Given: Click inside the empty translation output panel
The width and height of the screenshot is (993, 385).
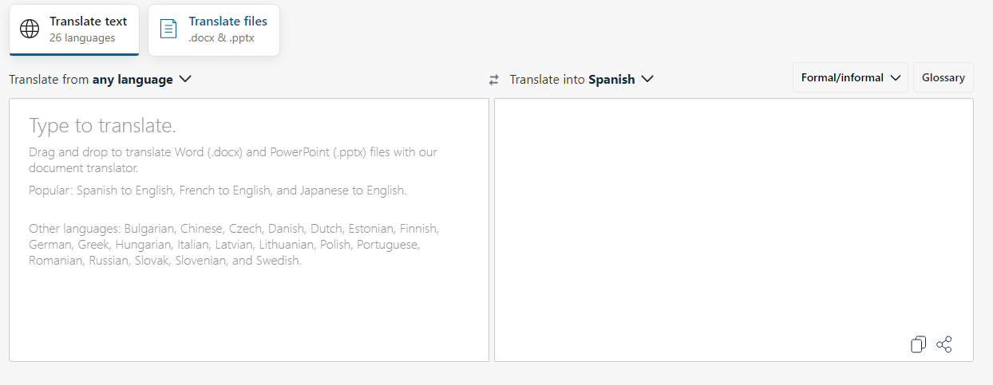Looking at the screenshot, I should coord(733,215).
